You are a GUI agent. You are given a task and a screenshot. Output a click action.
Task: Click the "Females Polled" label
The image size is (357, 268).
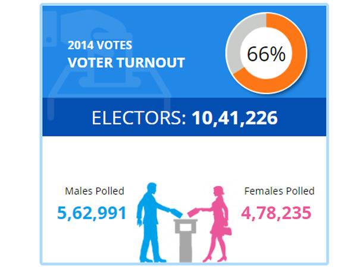280,191
